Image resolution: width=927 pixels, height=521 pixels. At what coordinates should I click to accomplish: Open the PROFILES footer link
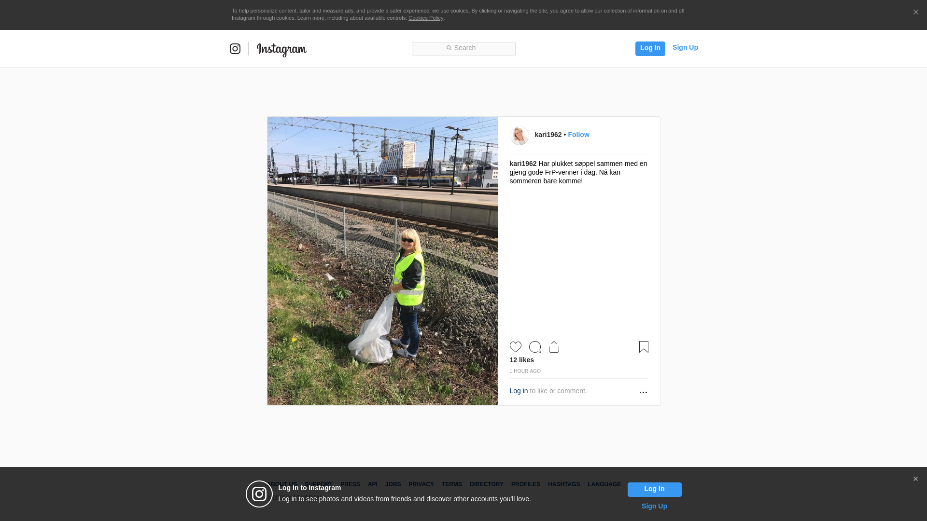[525, 484]
